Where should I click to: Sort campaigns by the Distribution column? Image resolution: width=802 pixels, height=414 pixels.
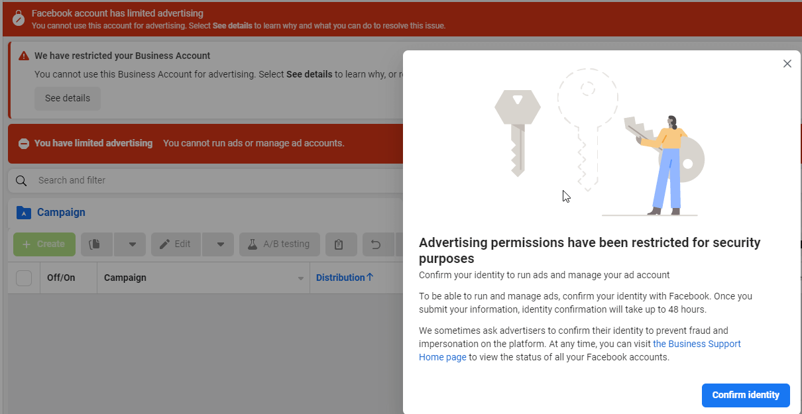click(345, 277)
